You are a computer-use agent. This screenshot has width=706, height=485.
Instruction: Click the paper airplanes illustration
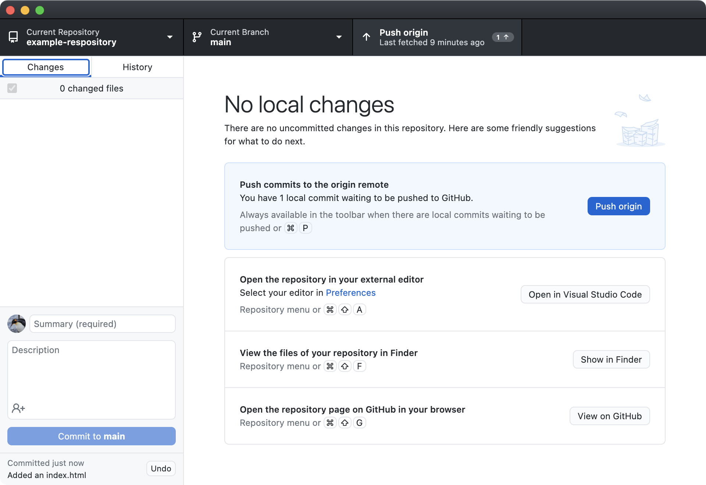640,121
